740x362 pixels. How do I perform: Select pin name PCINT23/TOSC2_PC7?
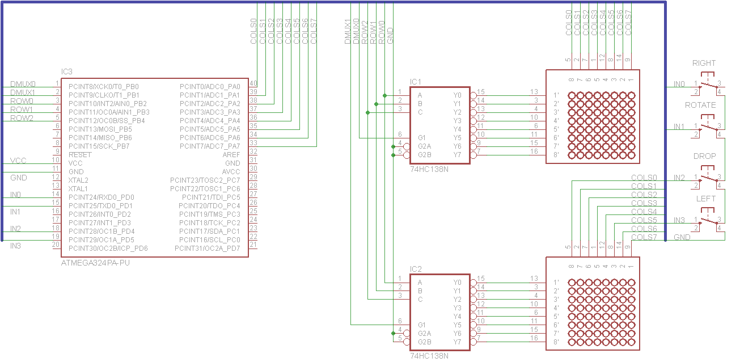click(205, 180)
